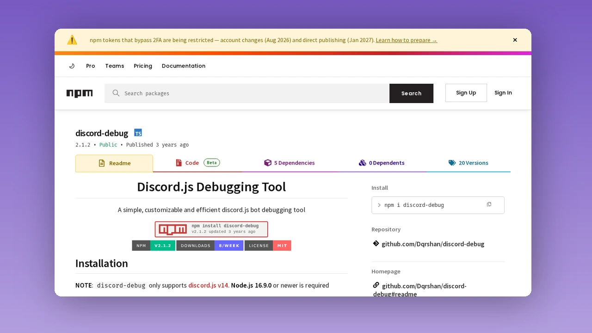Click the Beta label badge
The image size is (592, 333).
coord(212,163)
